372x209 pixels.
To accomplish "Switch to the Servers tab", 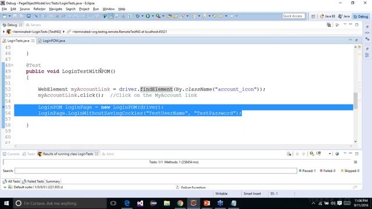I will click(33, 25).
